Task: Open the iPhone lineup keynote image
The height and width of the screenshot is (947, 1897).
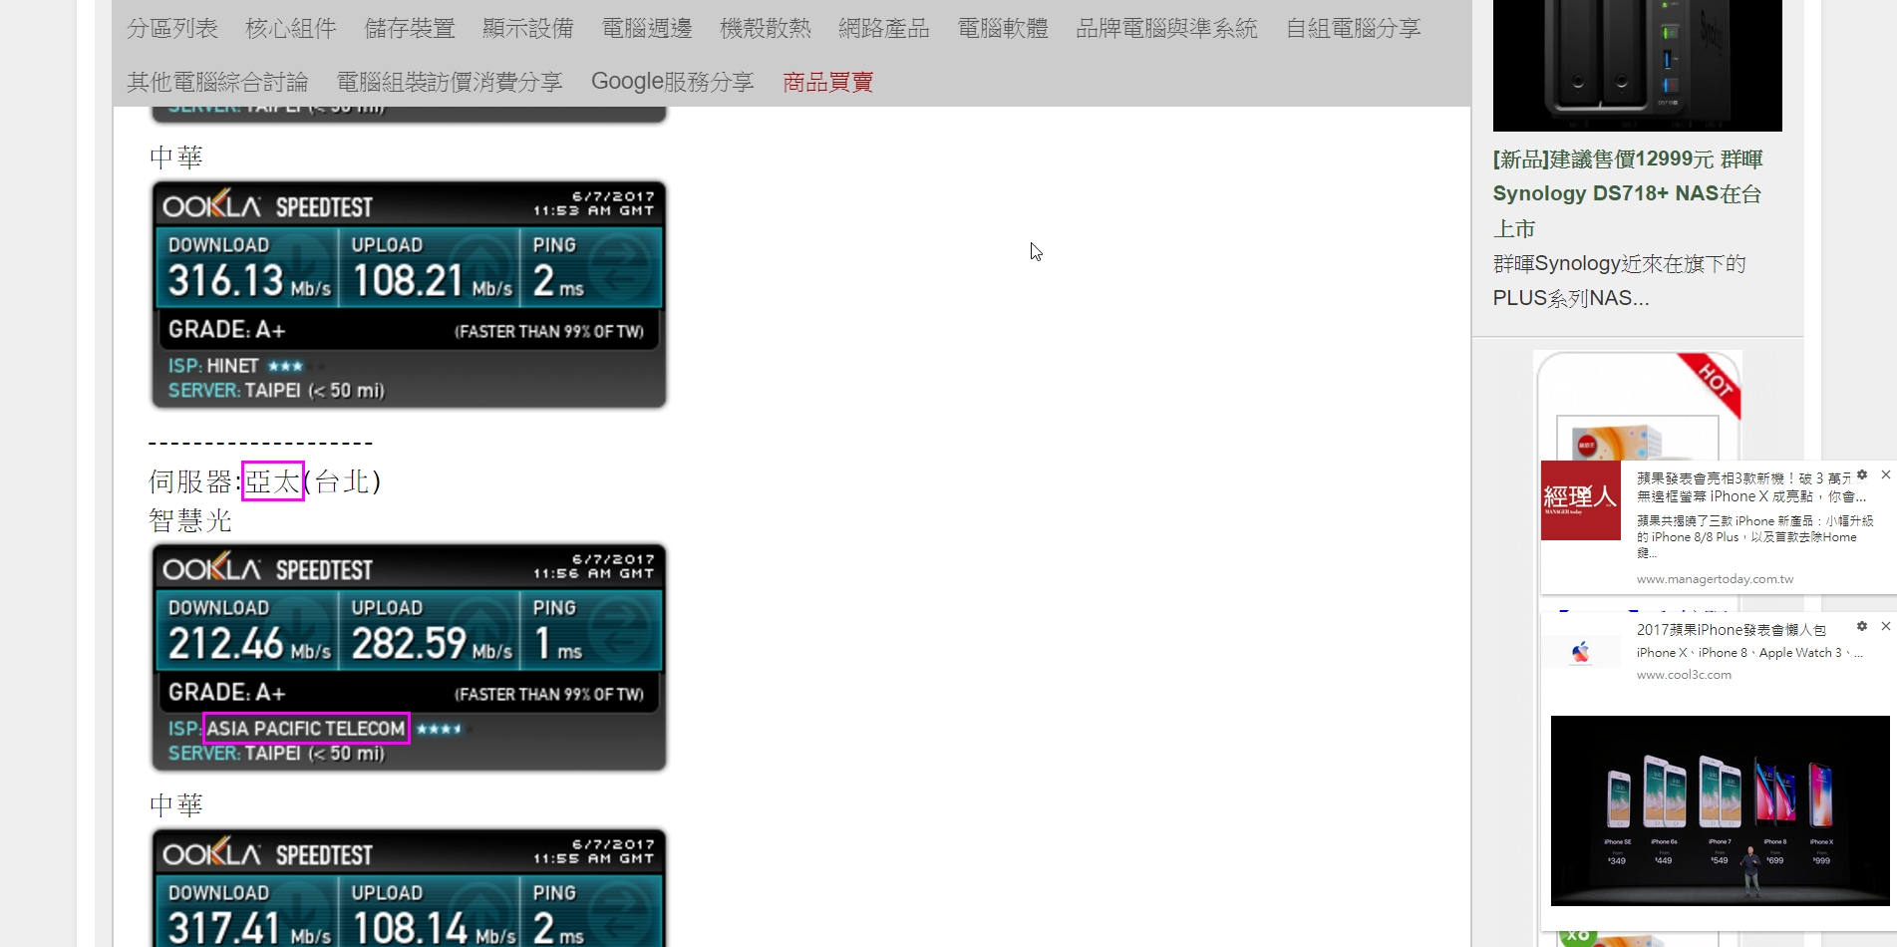Action: (1720, 810)
